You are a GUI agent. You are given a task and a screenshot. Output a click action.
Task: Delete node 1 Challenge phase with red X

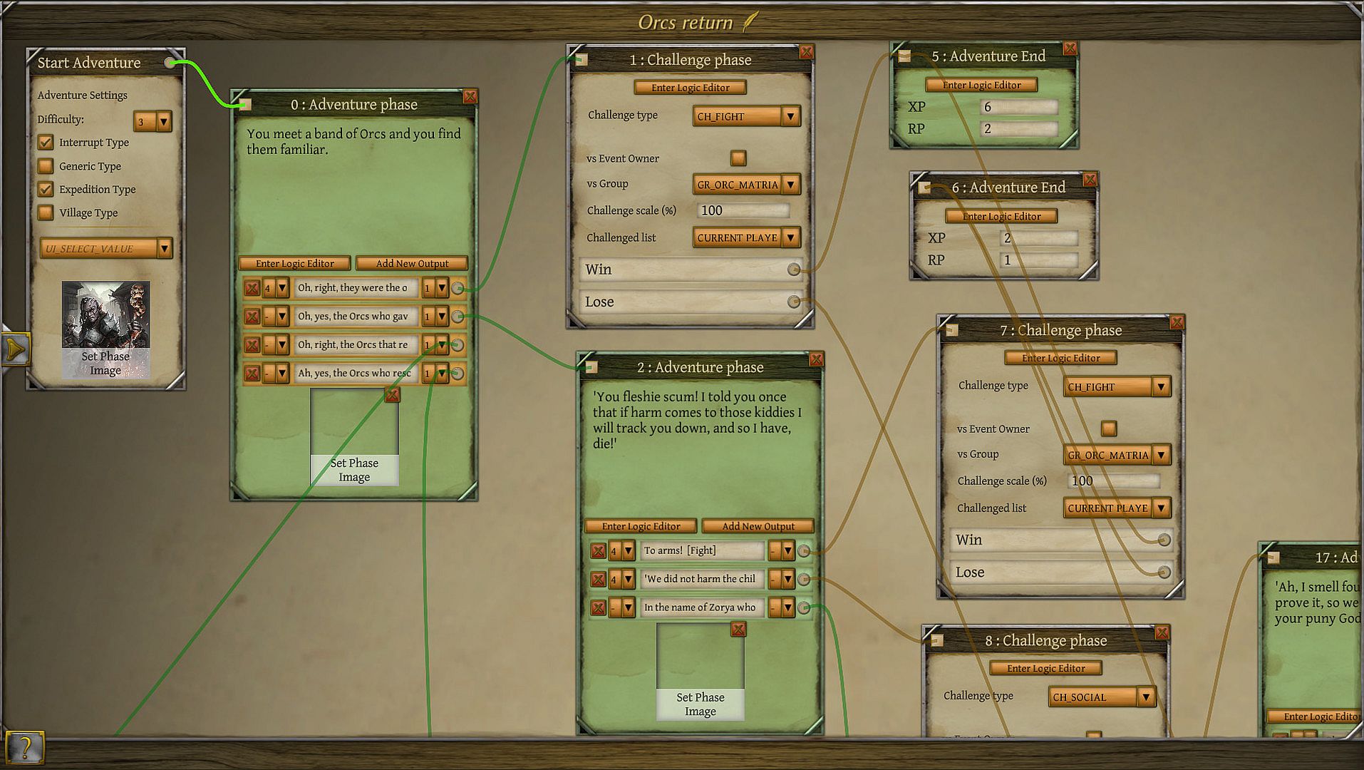[806, 52]
